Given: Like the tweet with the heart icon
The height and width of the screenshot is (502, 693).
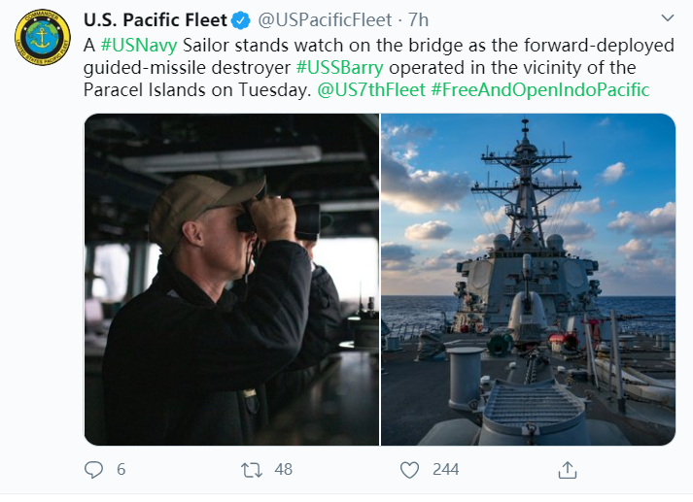Looking at the screenshot, I should pos(410,470).
